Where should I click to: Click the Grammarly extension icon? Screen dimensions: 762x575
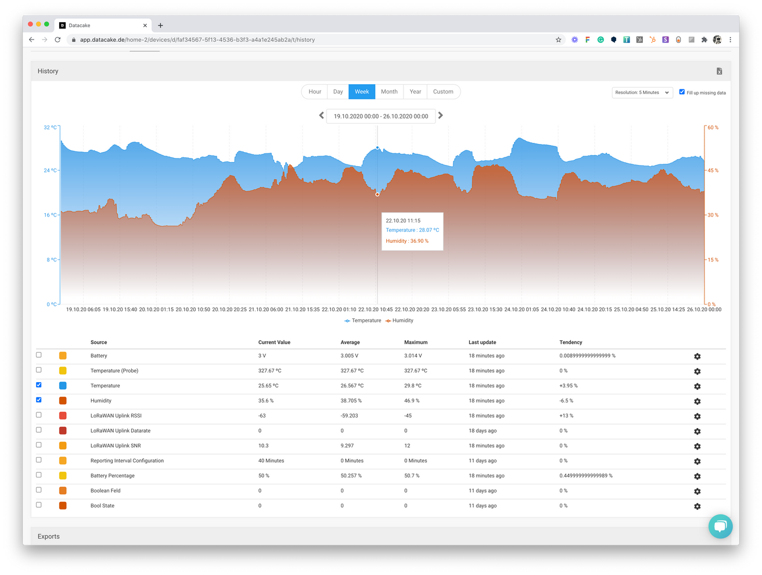600,39
